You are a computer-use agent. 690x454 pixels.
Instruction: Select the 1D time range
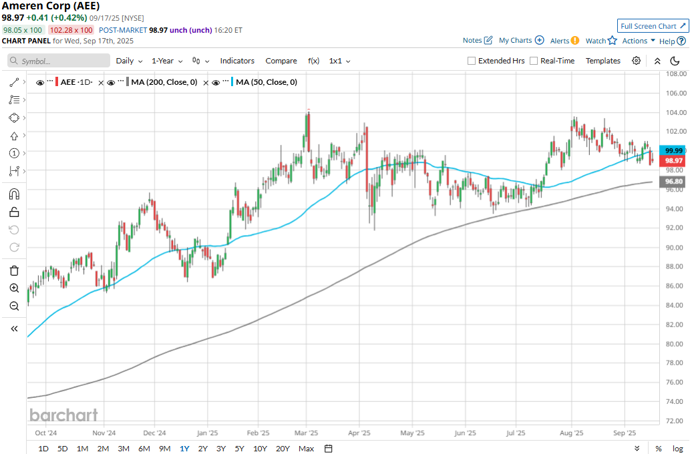coord(43,448)
